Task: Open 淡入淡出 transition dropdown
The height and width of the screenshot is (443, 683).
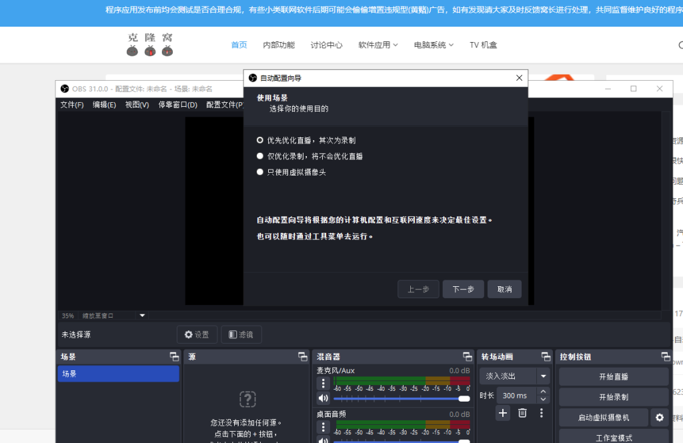Action: (514, 376)
